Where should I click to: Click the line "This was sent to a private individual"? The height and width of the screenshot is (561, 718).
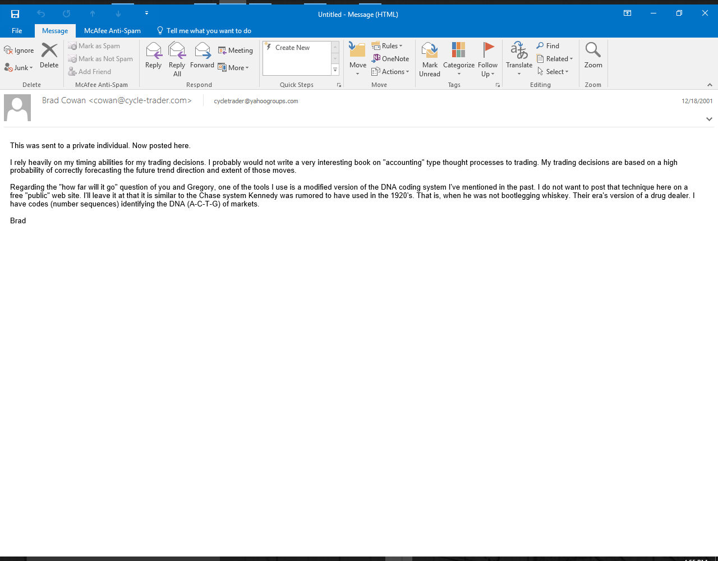point(70,146)
